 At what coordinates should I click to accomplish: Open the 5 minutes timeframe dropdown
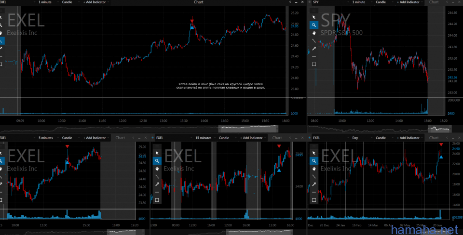point(47,138)
